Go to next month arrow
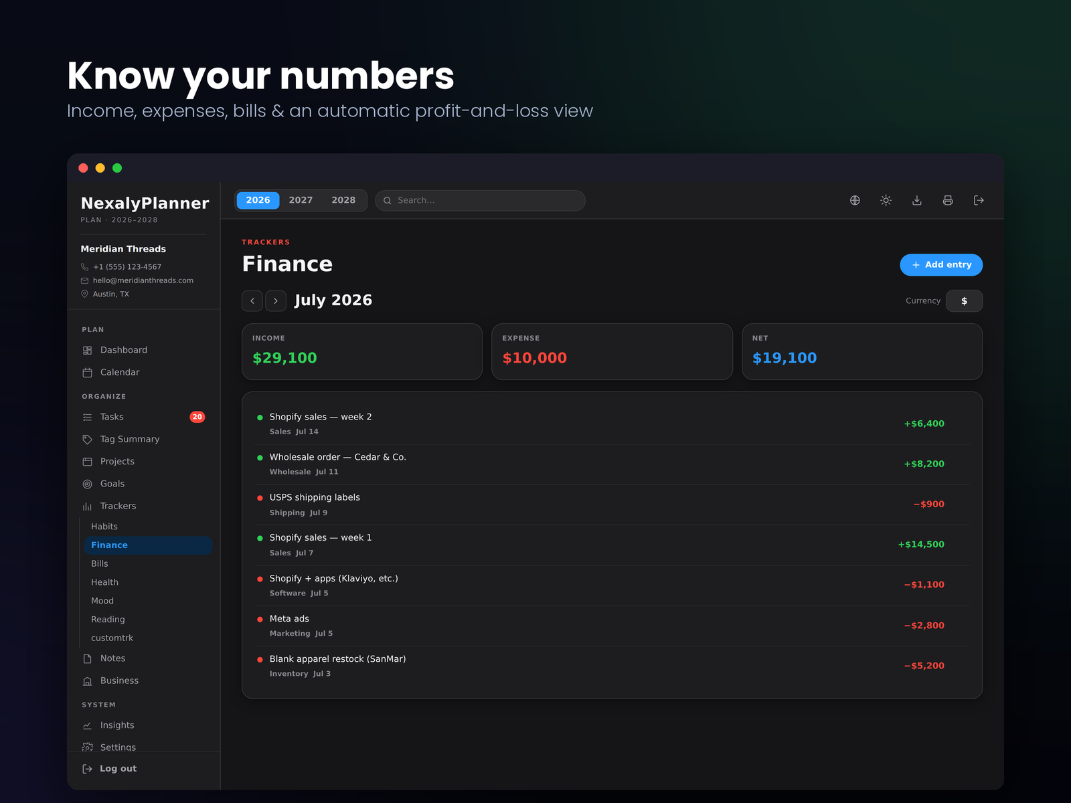 tap(276, 301)
